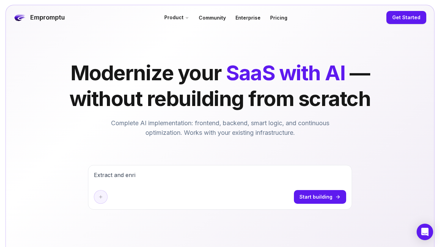Image resolution: width=440 pixels, height=247 pixels.
Task: Open the Product menu
Action: click(174, 17)
